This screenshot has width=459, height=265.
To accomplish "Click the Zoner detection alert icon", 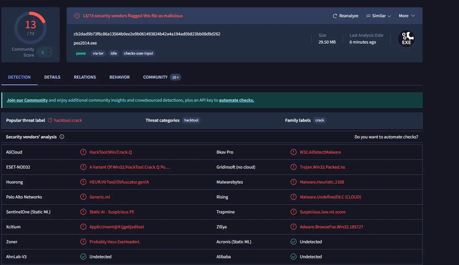I will (83, 242).
